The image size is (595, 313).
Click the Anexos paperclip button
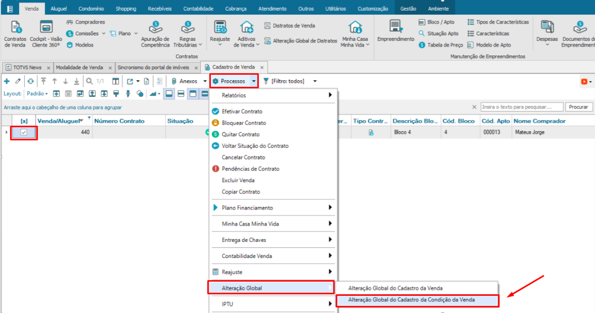[x=185, y=81]
